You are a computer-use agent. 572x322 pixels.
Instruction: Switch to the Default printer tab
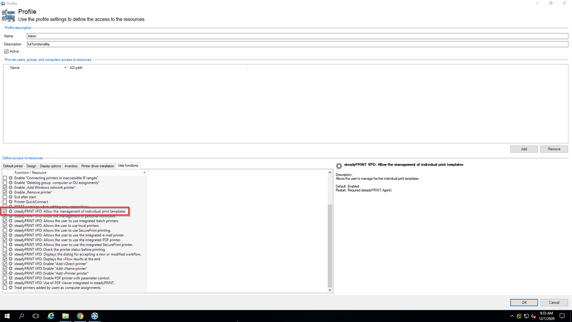point(13,166)
